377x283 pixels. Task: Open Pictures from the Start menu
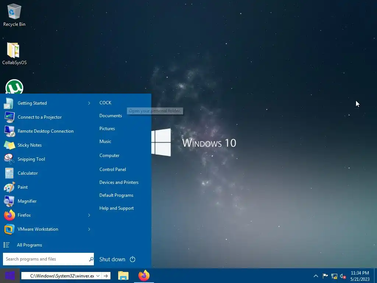pos(107,129)
